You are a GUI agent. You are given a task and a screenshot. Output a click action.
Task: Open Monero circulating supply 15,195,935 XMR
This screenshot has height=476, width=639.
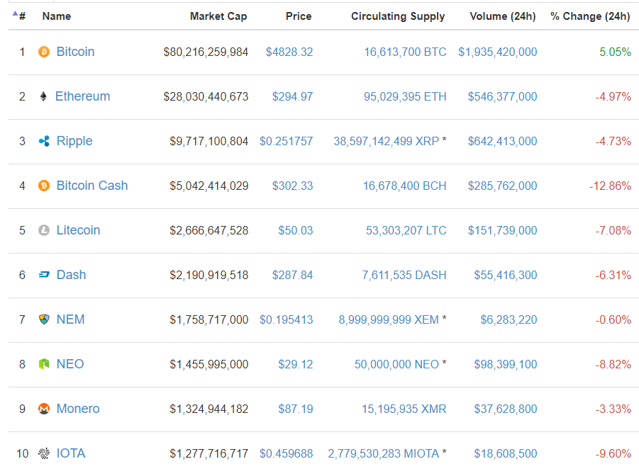click(404, 409)
